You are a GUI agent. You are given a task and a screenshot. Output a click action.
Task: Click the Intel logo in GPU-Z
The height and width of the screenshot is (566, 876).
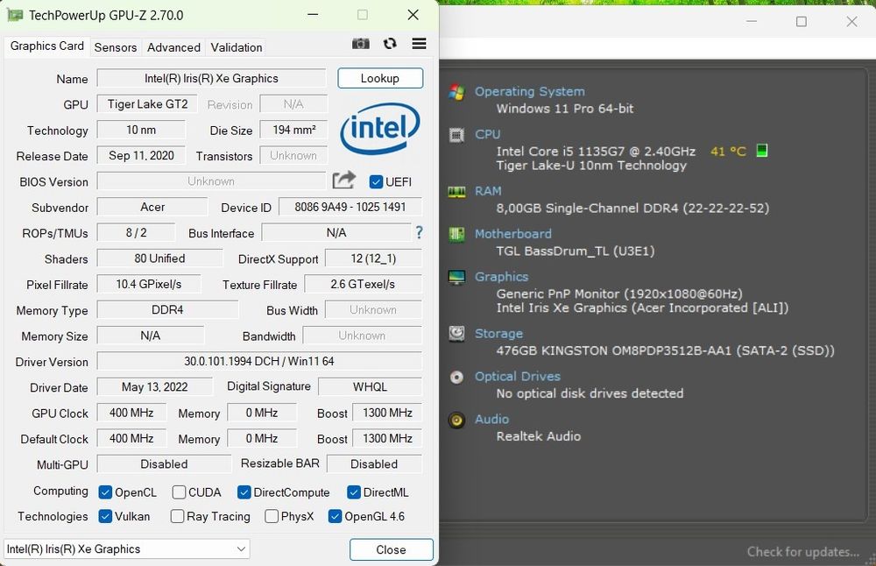[x=380, y=129]
